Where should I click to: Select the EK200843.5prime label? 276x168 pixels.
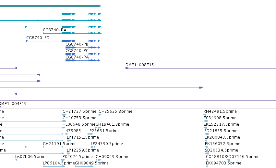pos(222,137)
